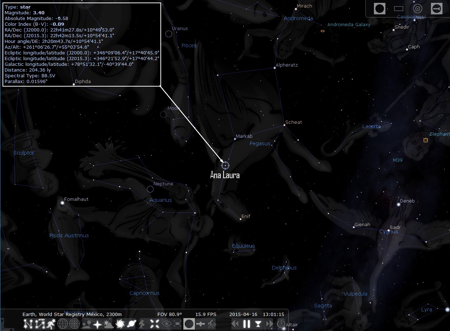
Task: Toggle full-screen mode icon
Action: click(178, 324)
